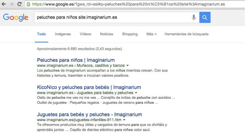
Task: Click the Google logo
Action: coord(16,17)
